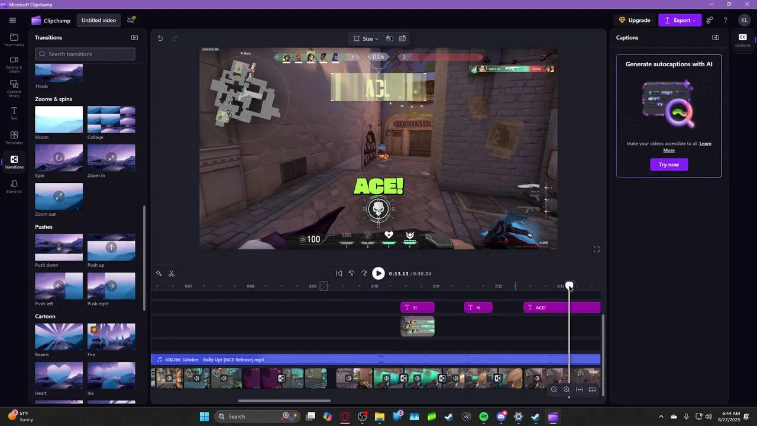Click the timeline layout icon right of Fit

(592, 389)
